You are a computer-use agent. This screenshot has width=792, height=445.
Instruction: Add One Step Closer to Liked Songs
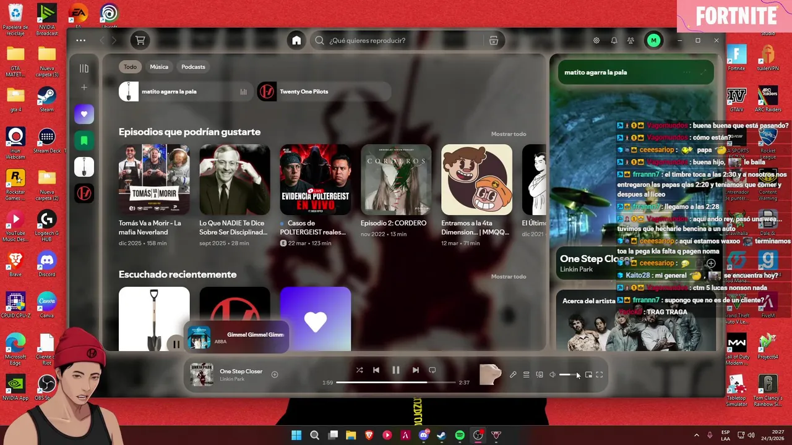point(275,375)
